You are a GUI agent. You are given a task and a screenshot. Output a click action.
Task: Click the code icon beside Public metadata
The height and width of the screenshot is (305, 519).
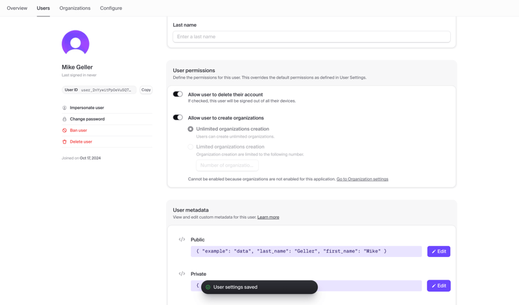coord(182,239)
